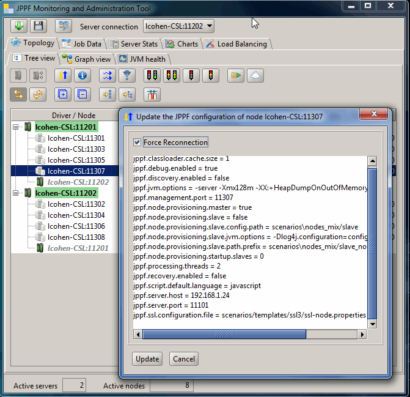Click the Cancel button in dialog
This screenshot has width=410, height=397.
tap(183, 359)
